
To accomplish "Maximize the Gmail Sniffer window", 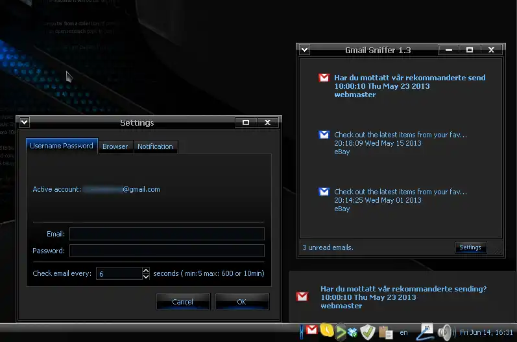I will pyautogui.click(x=470, y=50).
